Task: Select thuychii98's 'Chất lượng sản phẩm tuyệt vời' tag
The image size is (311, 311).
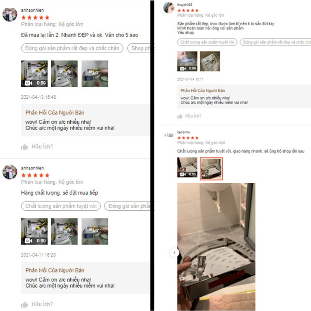Action: (207, 42)
